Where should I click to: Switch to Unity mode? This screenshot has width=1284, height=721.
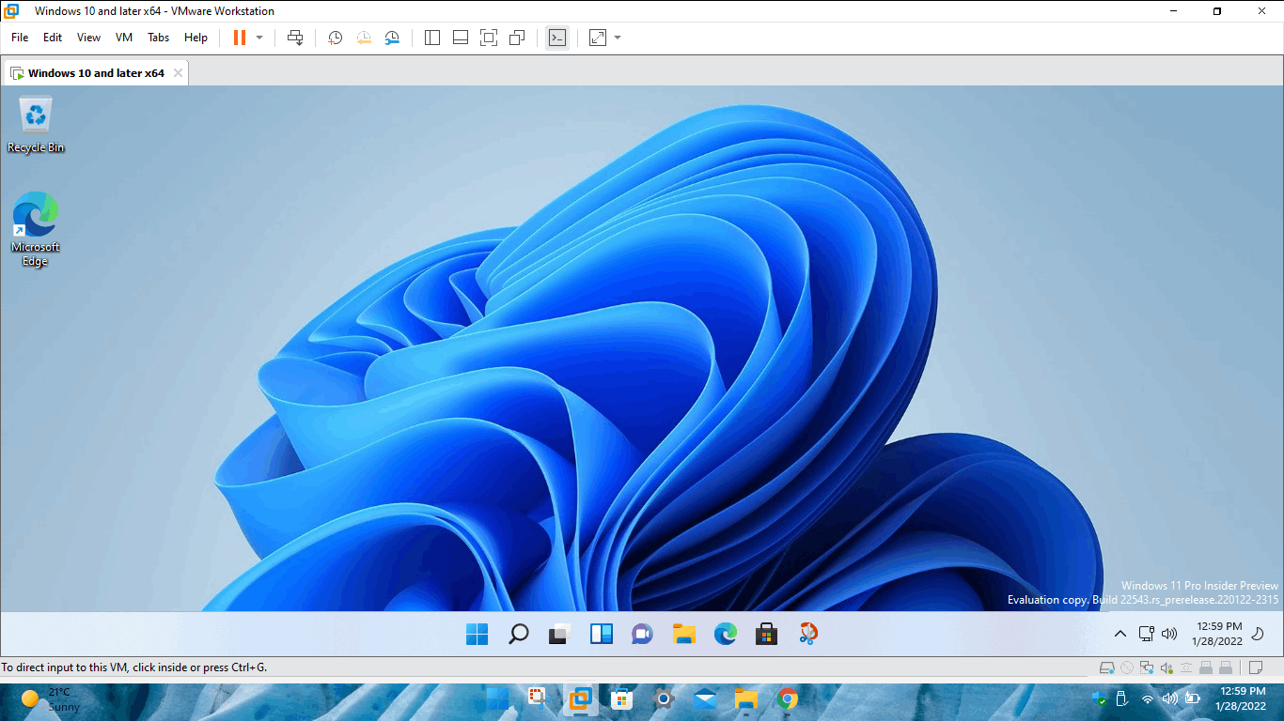[517, 38]
